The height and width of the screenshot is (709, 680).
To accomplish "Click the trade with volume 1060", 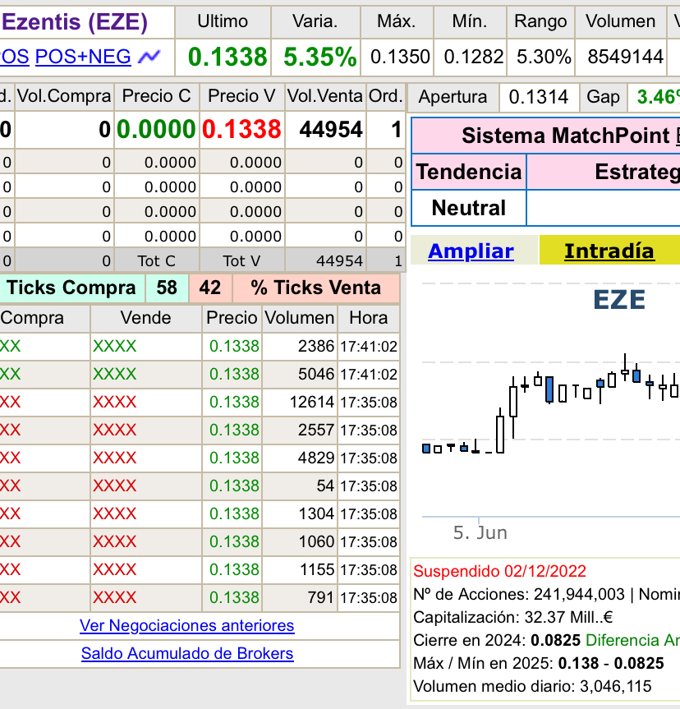I will click(x=199, y=541).
